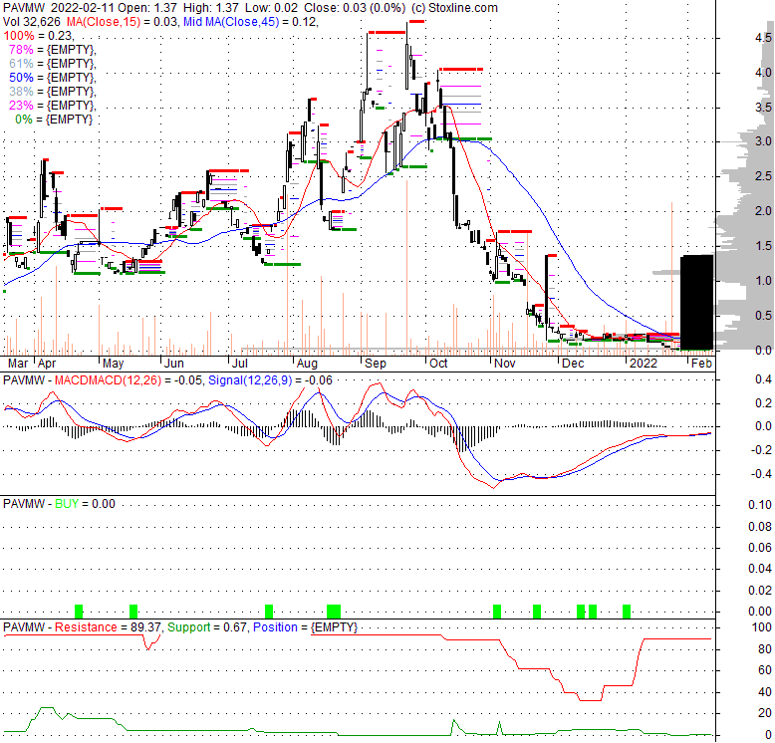775x743 pixels.
Task: Click the '50% = {EMPTY}' level label
Action: pos(52,78)
